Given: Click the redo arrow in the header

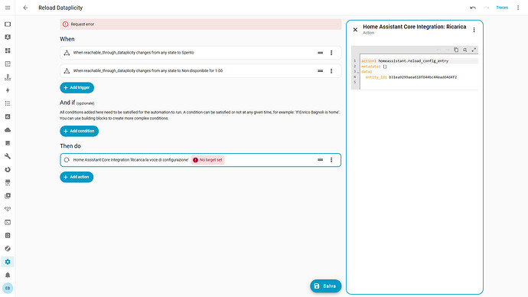Looking at the screenshot, I should click(x=486, y=8).
